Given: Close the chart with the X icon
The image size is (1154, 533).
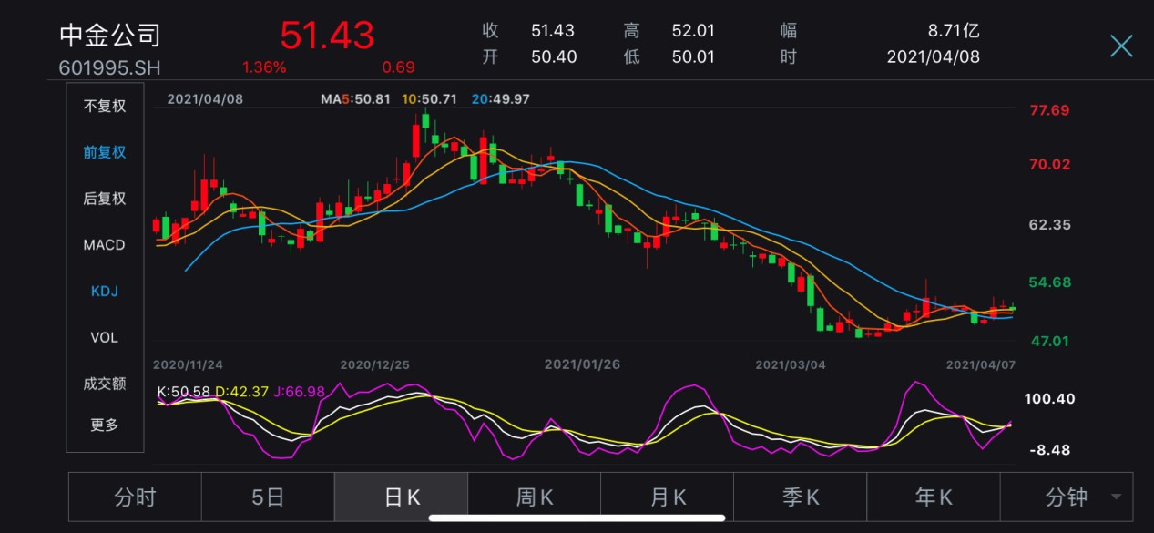Looking at the screenshot, I should 1120,46.
